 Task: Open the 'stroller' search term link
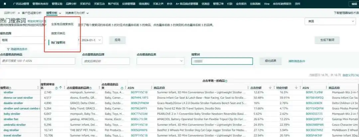(x=9, y=92)
